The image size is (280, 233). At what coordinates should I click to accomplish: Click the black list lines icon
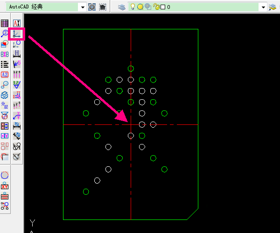5,64
